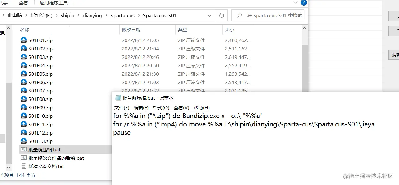This screenshot has width=399, height=185.
Task: Click Bandizip.exe in the Notepad script
Action: (201, 116)
